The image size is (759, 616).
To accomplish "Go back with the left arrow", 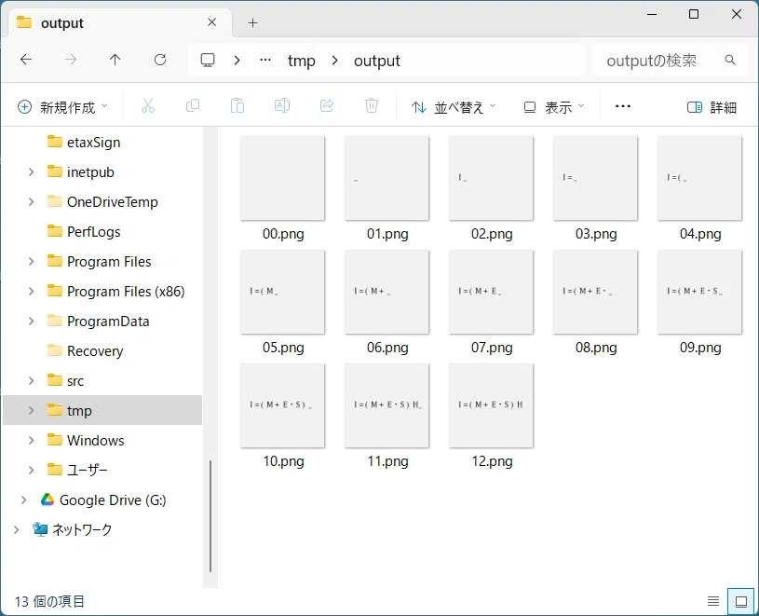I will pos(26,60).
